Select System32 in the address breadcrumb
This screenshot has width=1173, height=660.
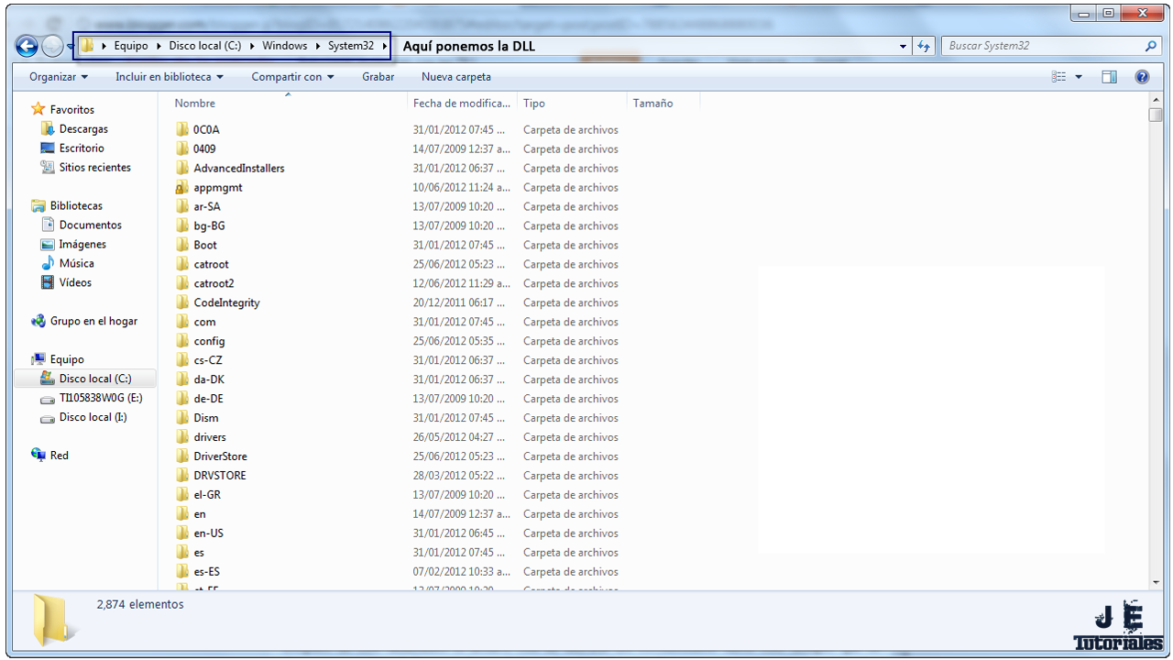tap(351, 46)
